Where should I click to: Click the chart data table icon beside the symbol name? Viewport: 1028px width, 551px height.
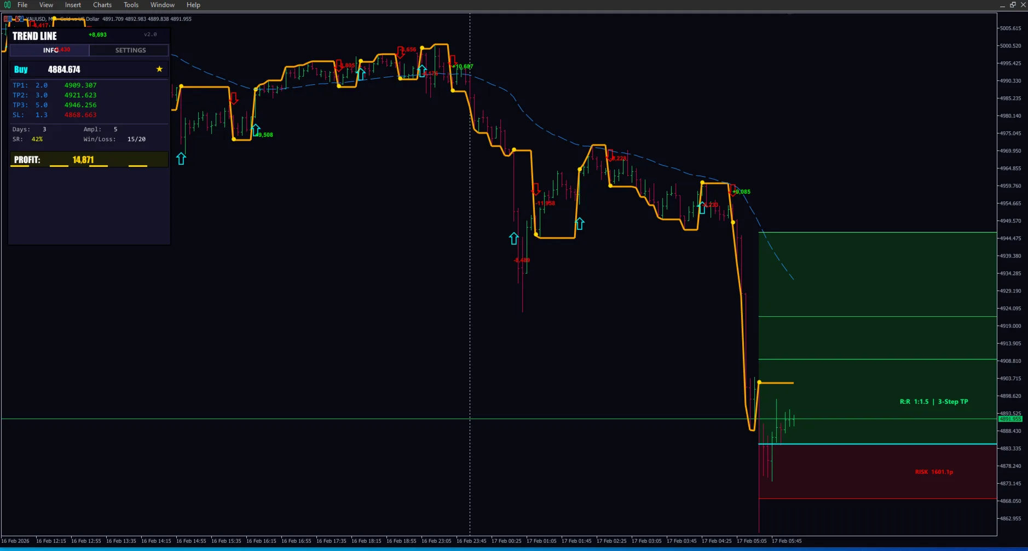8,19
